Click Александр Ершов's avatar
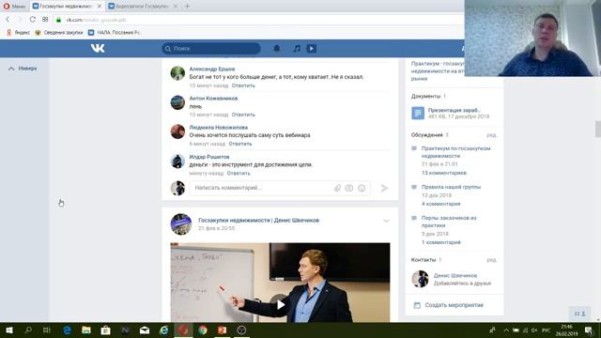The width and height of the screenshot is (601, 338). tap(177, 73)
